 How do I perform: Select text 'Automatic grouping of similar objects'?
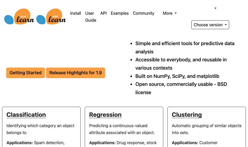tap(207, 126)
